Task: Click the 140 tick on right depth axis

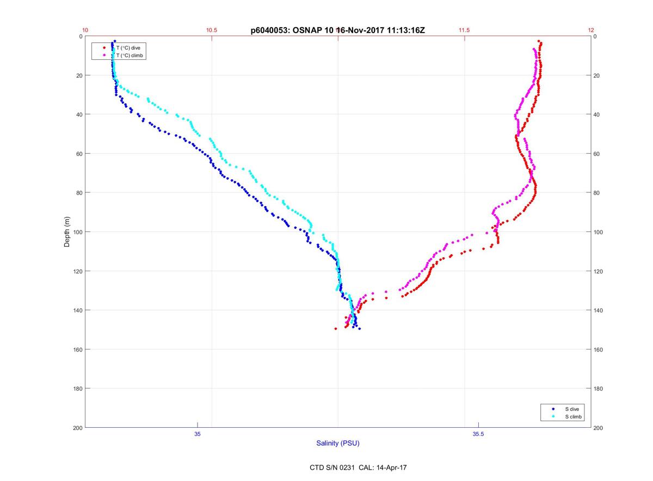Action: (x=599, y=310)
